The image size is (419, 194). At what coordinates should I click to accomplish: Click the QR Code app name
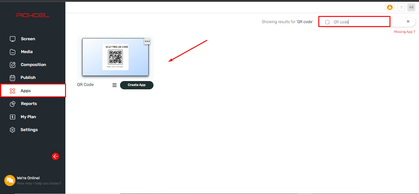pyautogui.click(x=85, y=85)
